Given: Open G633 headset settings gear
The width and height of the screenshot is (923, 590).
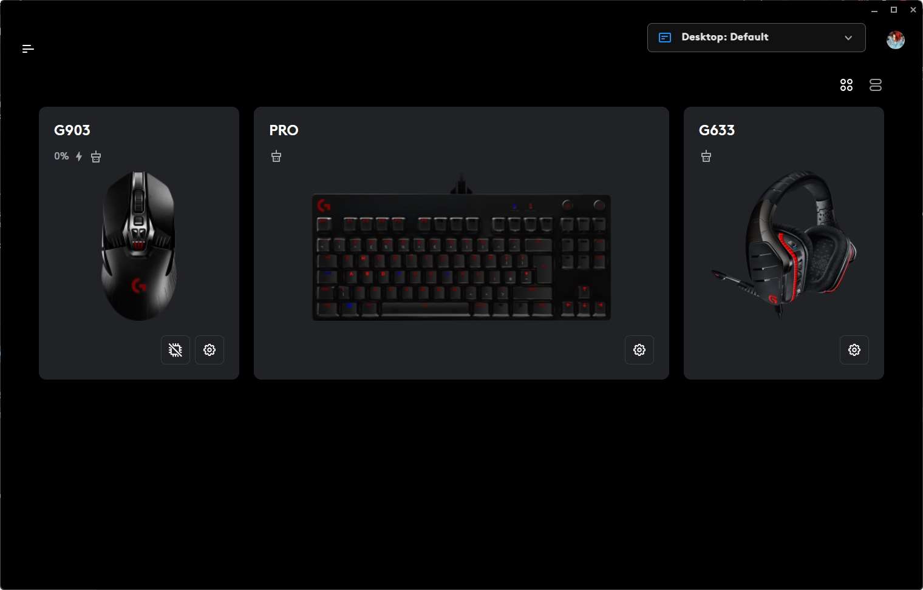Looking at the screenshot, I should [x=854, y=350].
